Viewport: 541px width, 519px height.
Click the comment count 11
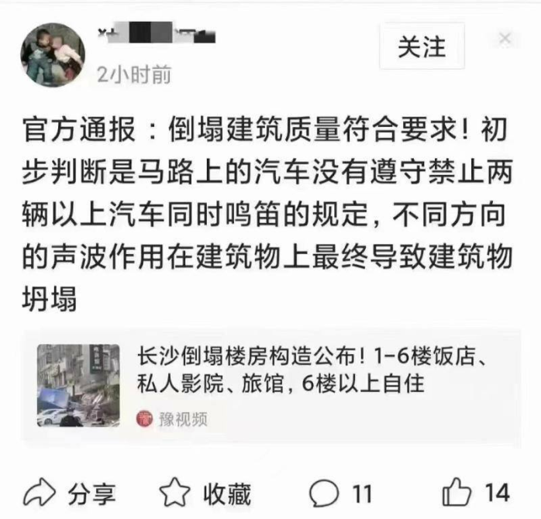tap(362, 494)
